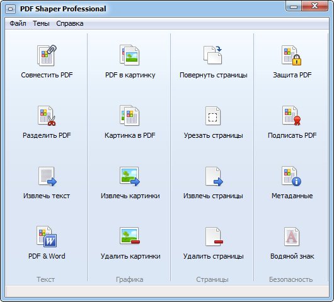Launch the Урезать страницы crop tool
Screen dimensions: 334x302
[213, 122]
